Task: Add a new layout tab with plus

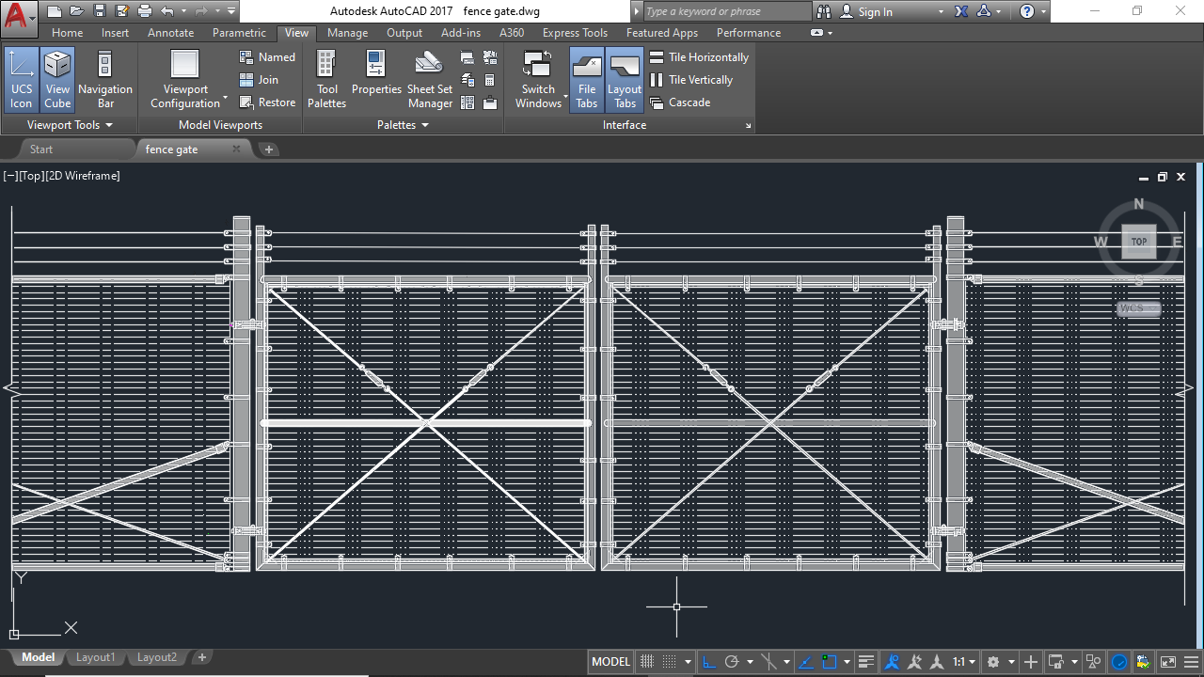Action: (201, 657)
